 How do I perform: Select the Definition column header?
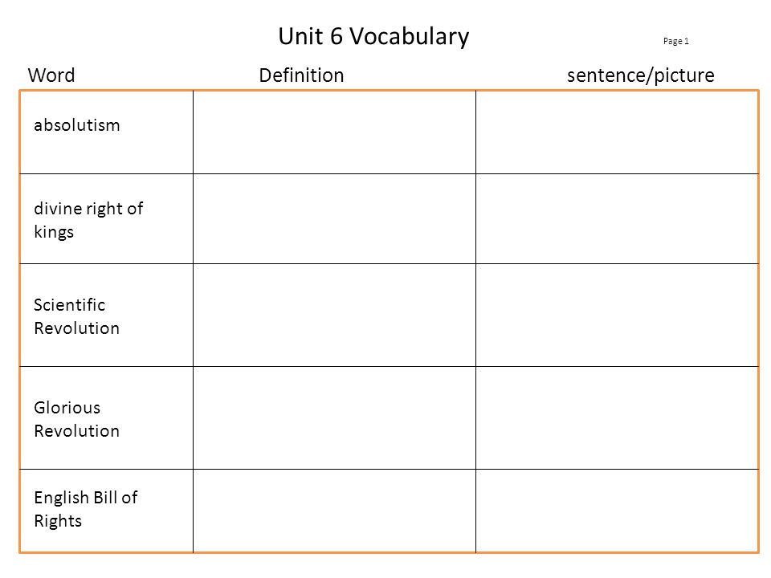301,75
